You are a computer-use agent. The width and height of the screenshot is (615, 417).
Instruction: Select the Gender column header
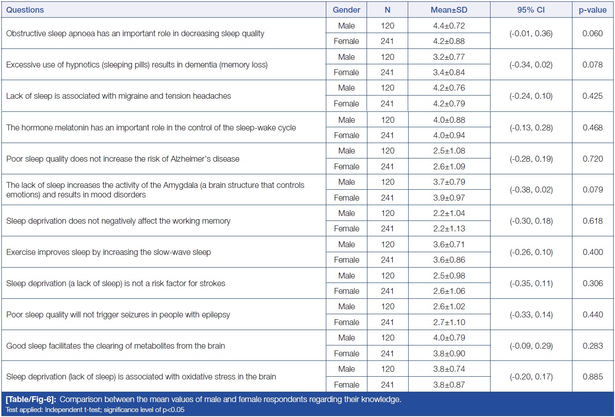(346, 10)
